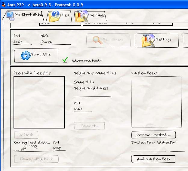Click the monitor icon on Hit Start ANts tab
The width and height of the screenshot is (188, 171).
click(10, 15)
